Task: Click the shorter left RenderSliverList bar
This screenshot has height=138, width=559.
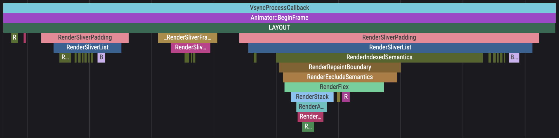Action: 87,47
